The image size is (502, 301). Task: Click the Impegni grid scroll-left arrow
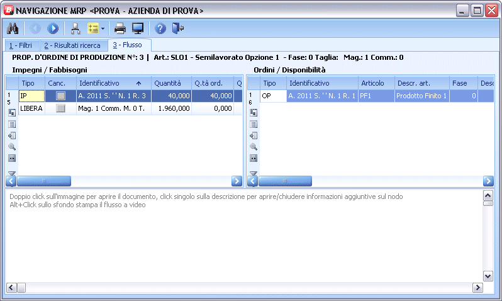11,181
